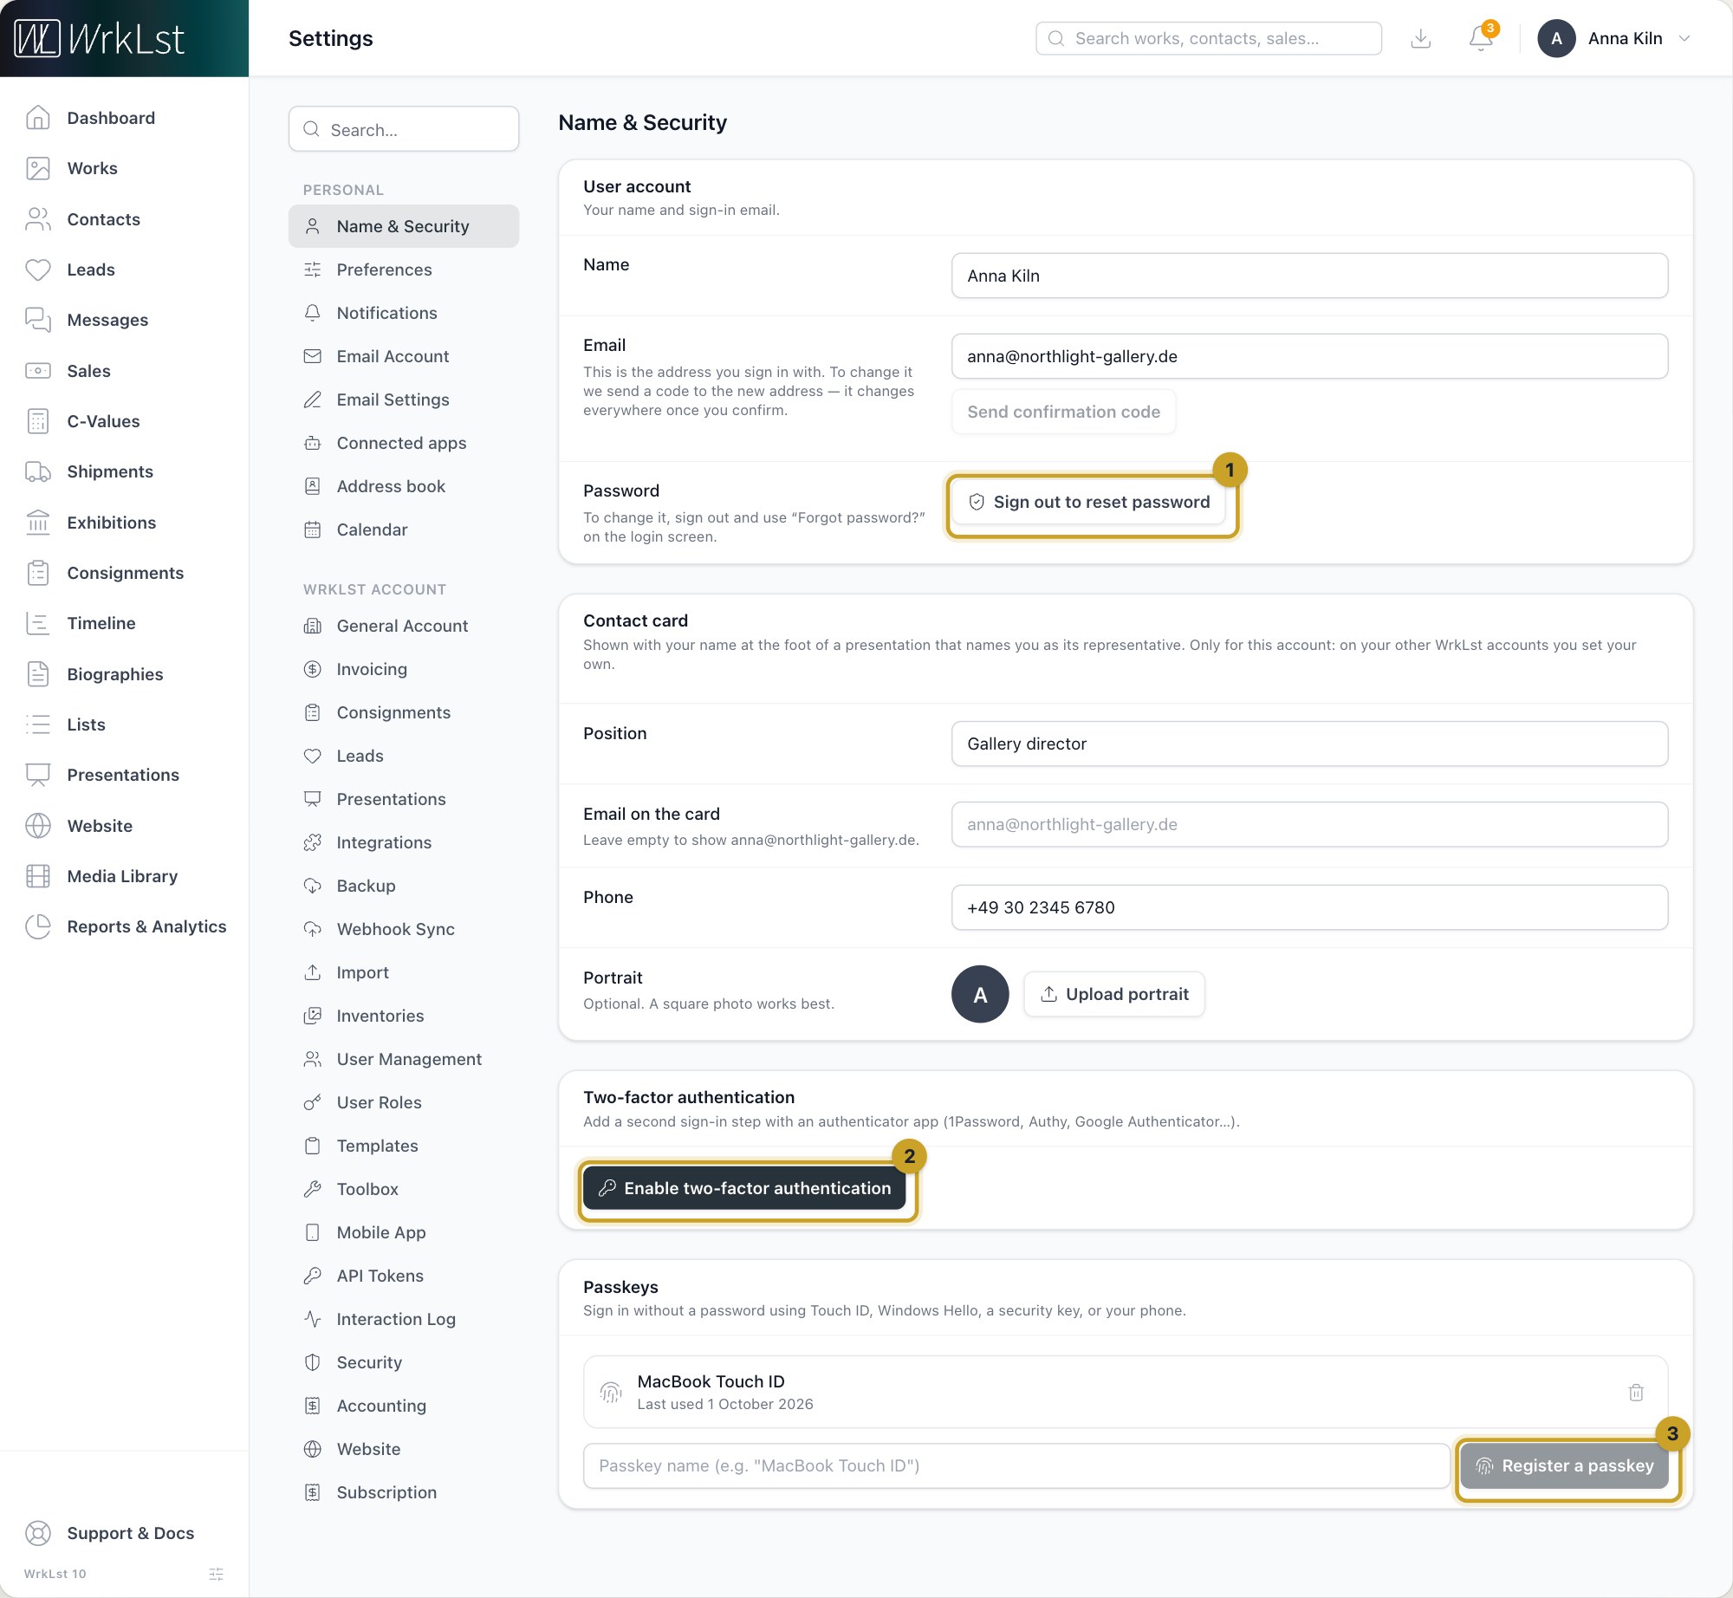Expand the Anna Kiln user menu chevron
Image resolution: width=1733 pixels, height=1598 pixels.
tap(1684, 38)
